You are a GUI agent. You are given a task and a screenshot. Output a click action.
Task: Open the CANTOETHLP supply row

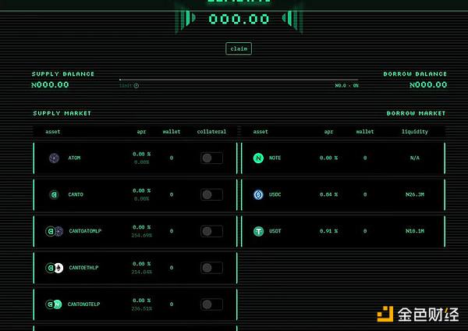click(136, 268)
